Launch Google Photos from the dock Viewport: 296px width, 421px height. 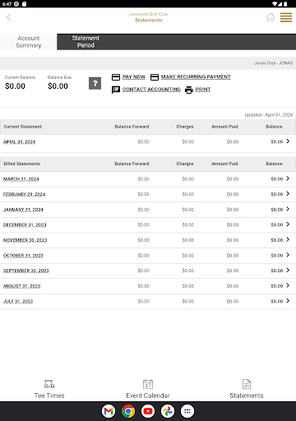tap(168, 411)
